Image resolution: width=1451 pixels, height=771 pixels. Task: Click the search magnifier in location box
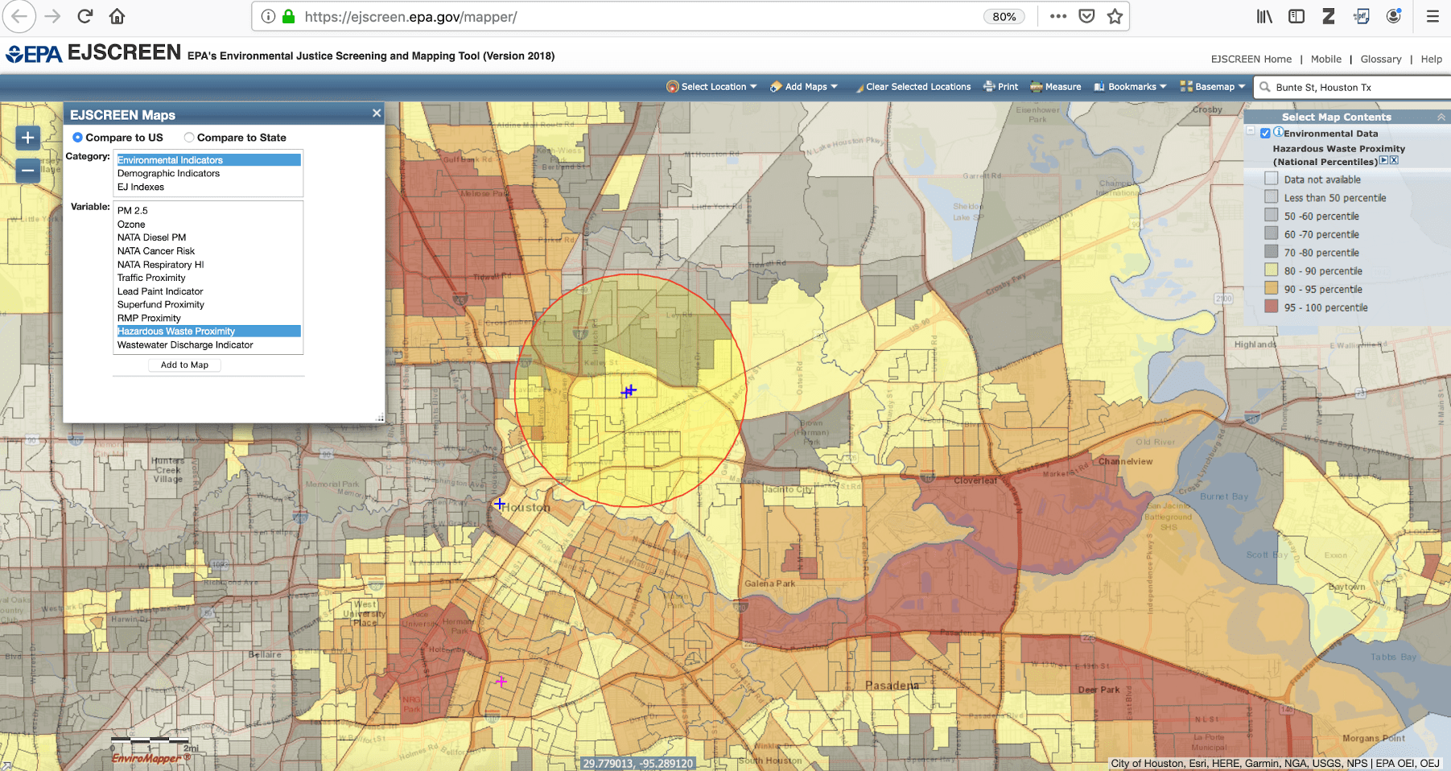1265,87
